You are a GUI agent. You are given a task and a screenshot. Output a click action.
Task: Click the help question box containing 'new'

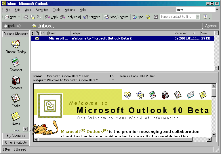[196, 10]
